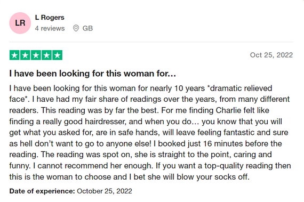Click "blow your socks off" closing text
Viewport: 304px width, 202px height.
pyautogui.click(x=212, y=177)
